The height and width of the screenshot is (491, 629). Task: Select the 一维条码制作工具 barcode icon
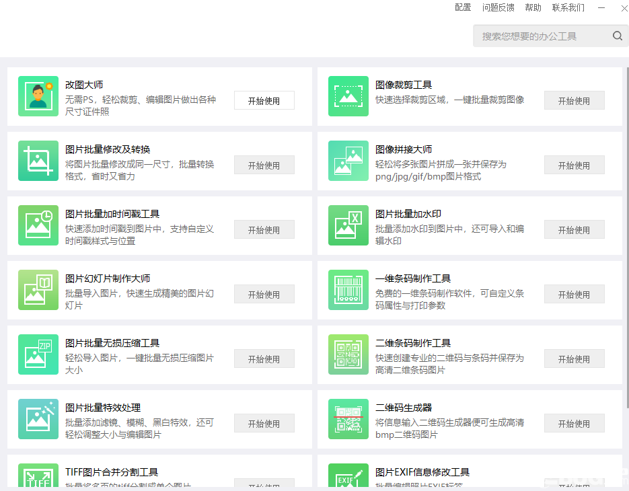tap(348, 290)
